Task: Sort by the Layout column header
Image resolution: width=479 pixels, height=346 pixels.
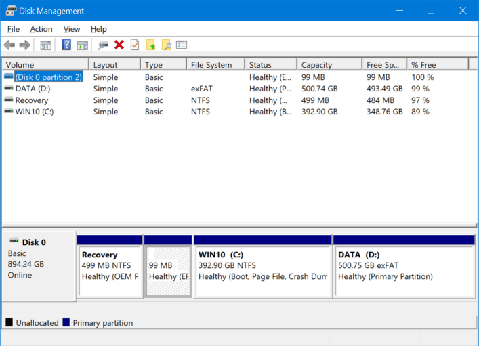Action: (x=114, y=65)
